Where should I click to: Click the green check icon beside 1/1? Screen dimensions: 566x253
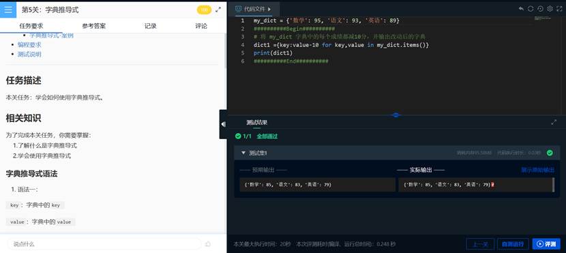238,136
